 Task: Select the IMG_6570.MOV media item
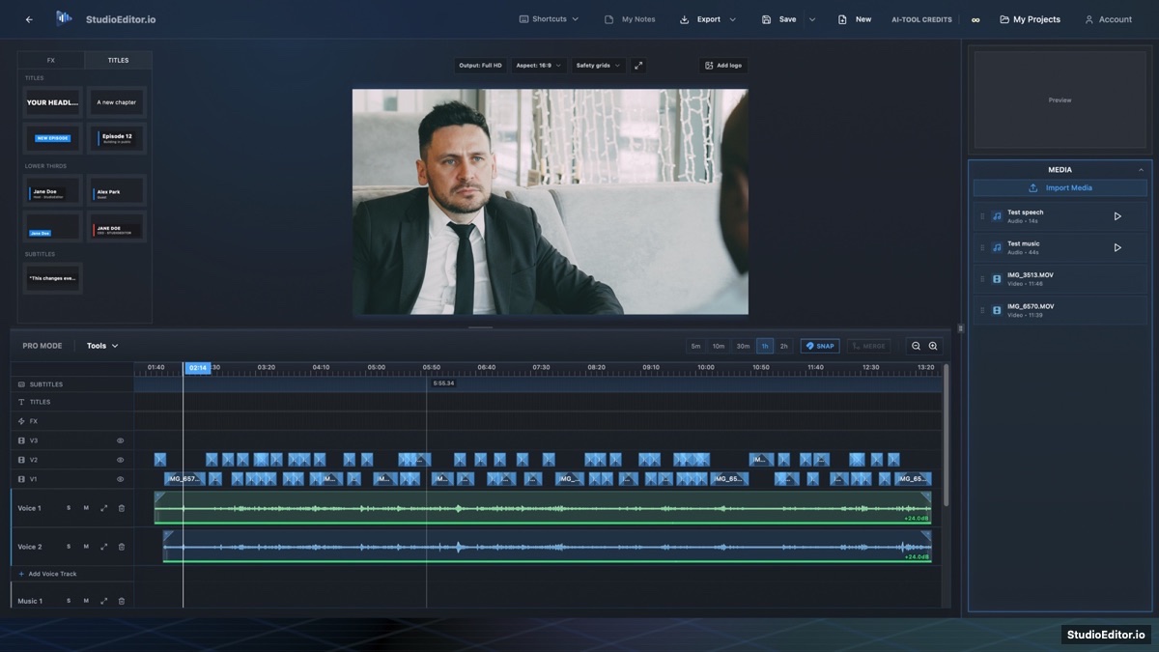click(x=1060, y=310)
